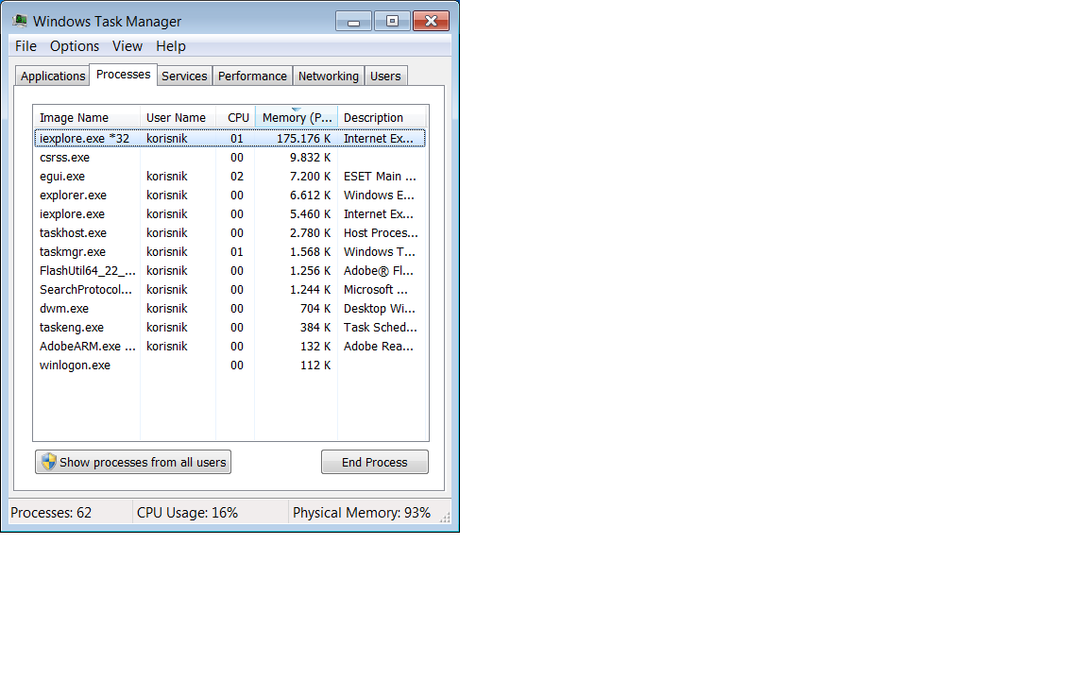
Task: Select the winlogon.exe process
Action: pyautogui.click(x=229, y=365)
